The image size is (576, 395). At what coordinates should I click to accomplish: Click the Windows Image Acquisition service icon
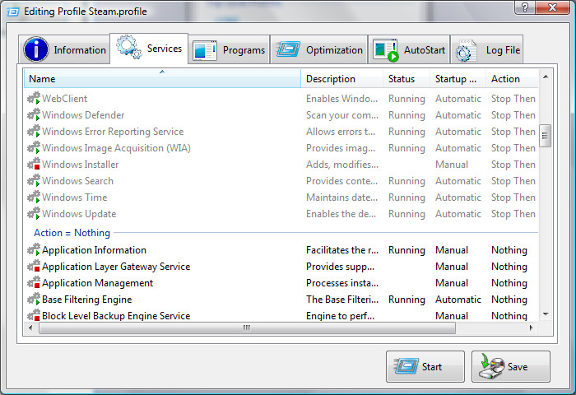[x=34, y=147]
